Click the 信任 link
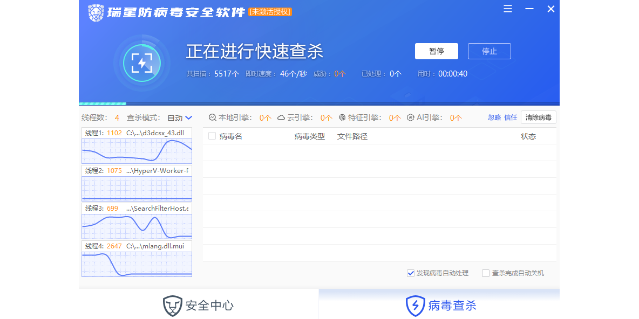 511,117
